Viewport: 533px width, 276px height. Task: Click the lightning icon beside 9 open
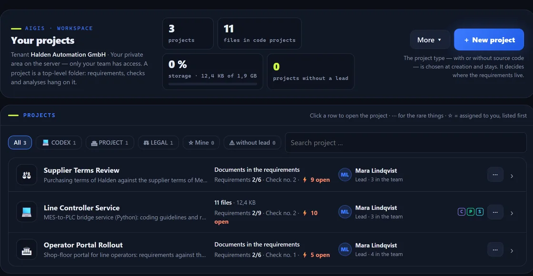coord(305,179)
